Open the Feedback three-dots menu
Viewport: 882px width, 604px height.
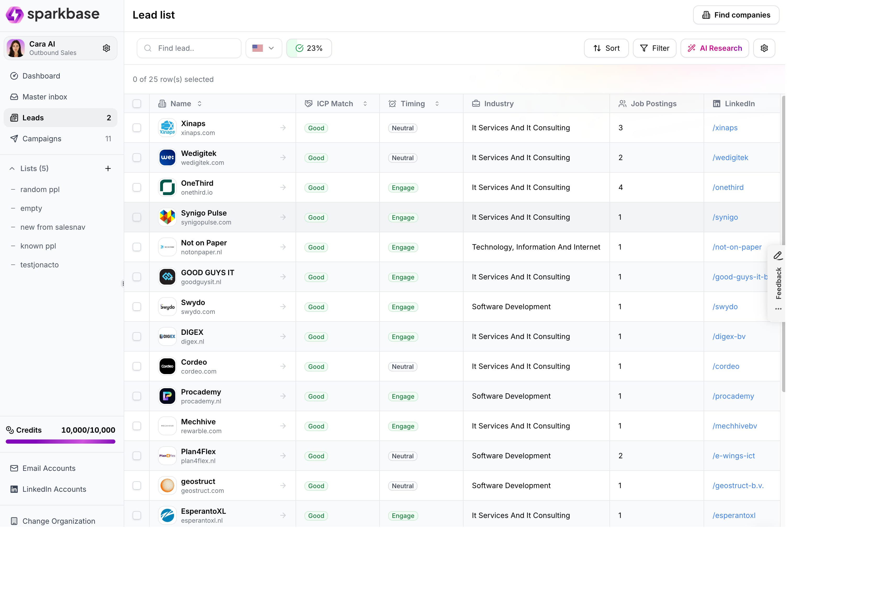point(778,309)
